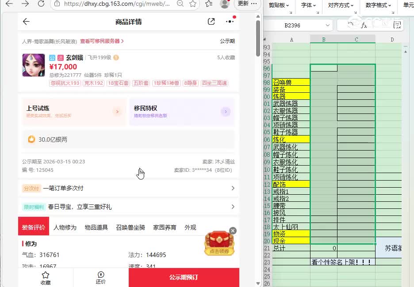Click the back arrow inside 商品详情 page
The width and height of the screenshot is (414, 287).
(x=26, y=21)
